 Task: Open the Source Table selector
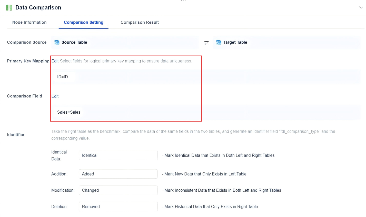(x=125, y=42)
